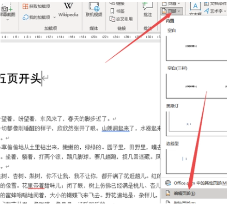Click the line containing 你不让我，我不让你

80,176
